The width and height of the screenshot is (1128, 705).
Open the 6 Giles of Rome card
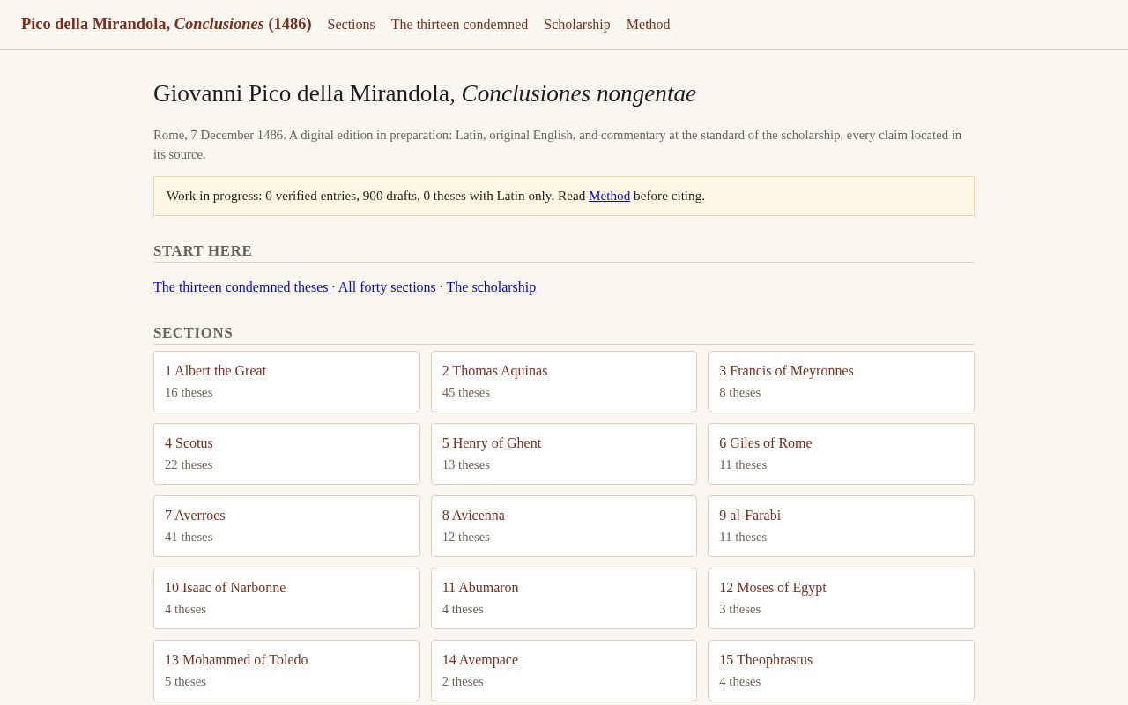tap(841, 454)
